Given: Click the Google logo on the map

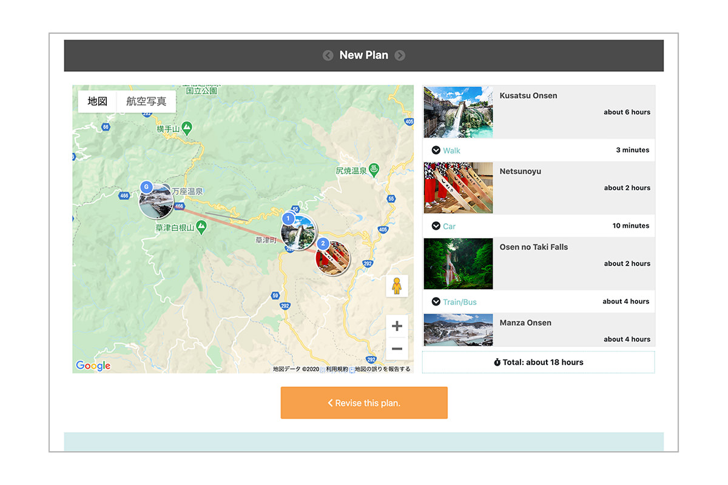Looking at the screenshot, I should click(93, 366).
